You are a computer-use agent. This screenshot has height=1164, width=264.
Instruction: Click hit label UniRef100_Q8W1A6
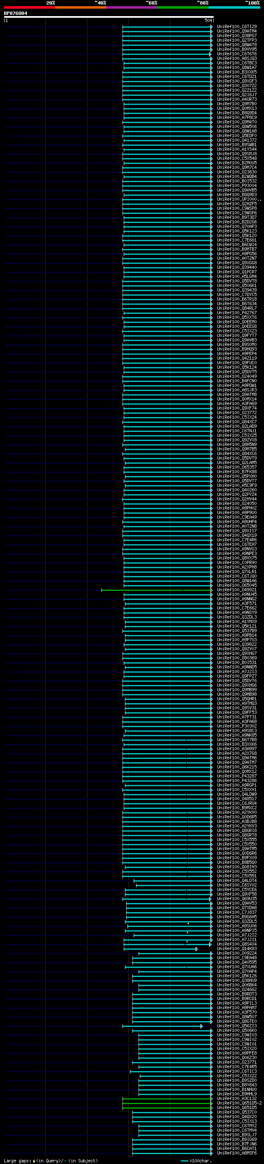pos(237,581)
